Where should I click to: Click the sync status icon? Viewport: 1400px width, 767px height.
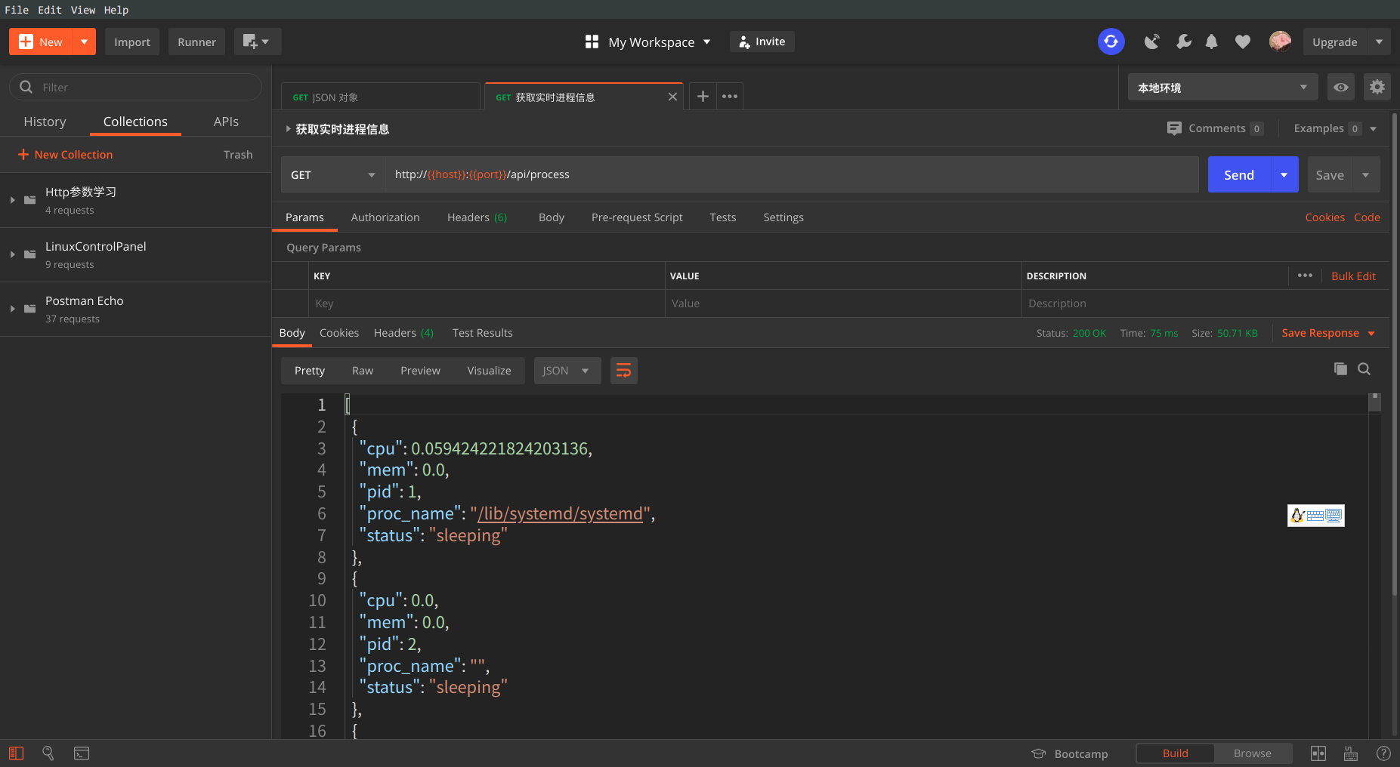point(1111,42)
